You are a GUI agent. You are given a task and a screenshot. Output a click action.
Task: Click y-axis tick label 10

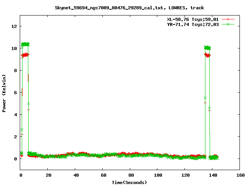[14, 48]
